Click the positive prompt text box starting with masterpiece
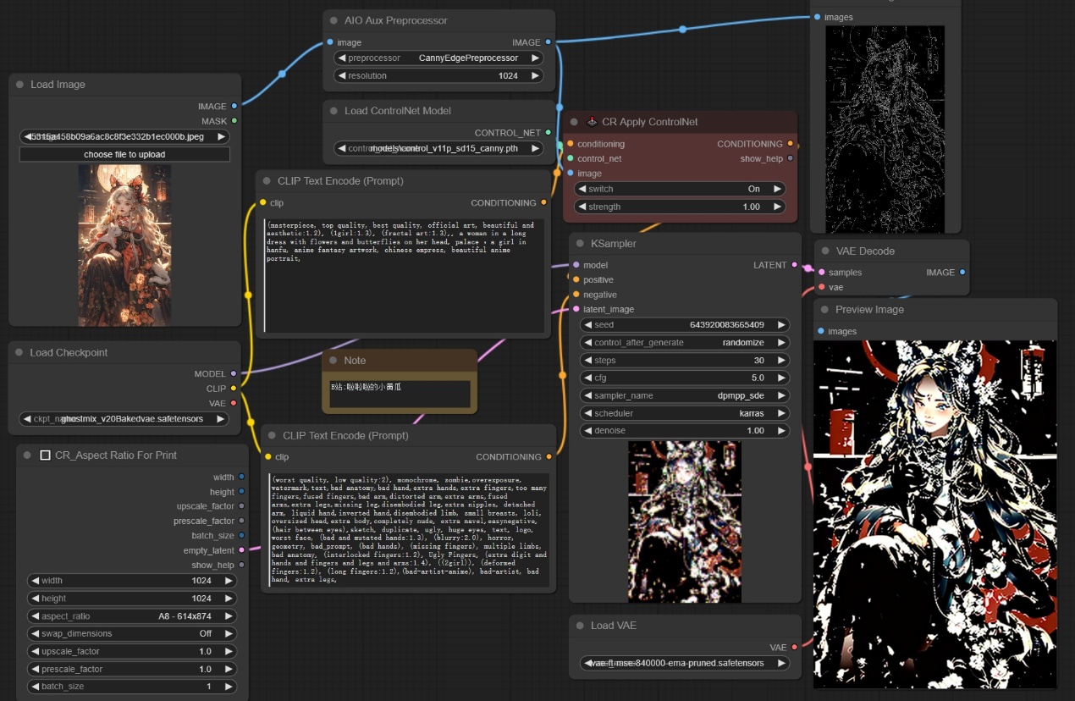Screen dimensions: 1075x701 tap(404, 274)
